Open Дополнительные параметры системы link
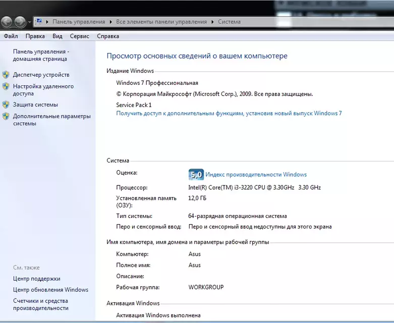The image size is (394, 323). click(52, 120)
